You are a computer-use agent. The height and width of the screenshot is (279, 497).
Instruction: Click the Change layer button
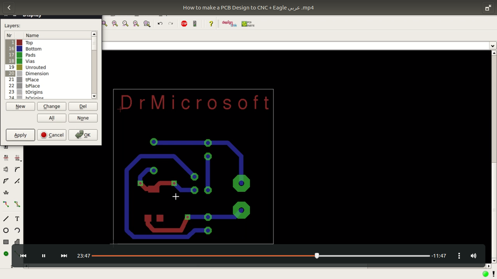[x=52, y=106]
